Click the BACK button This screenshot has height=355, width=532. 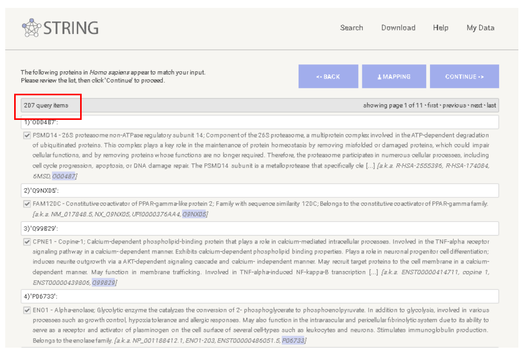[x=328, y=76]
